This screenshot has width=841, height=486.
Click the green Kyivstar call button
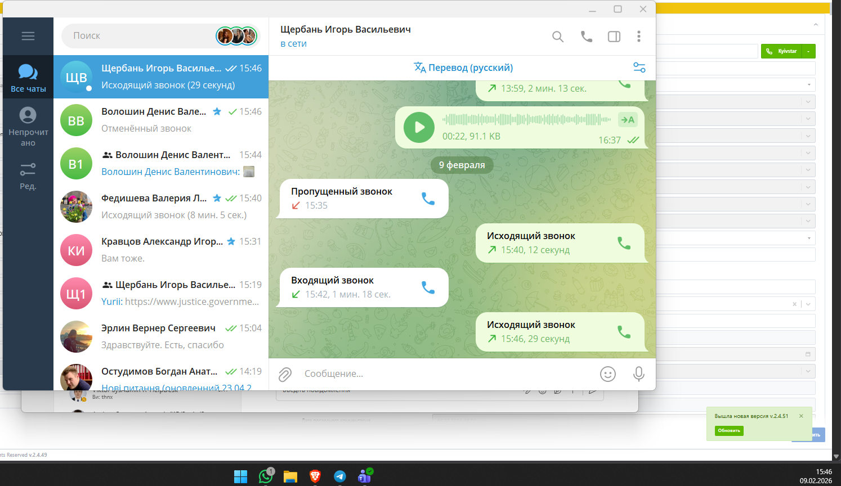(x=781, y=51)
